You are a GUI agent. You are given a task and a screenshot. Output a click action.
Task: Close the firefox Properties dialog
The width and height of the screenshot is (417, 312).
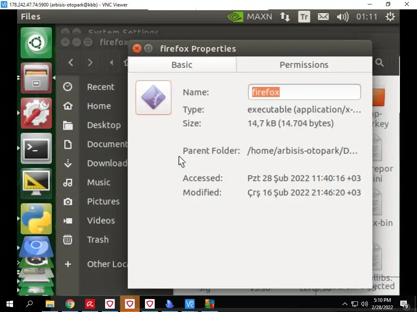[137, 49]
